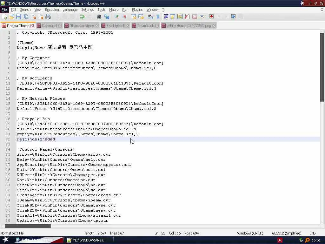The image size is (325, 244).
Task: Click the horizontal scrollbar thumb
Action: 28,226
